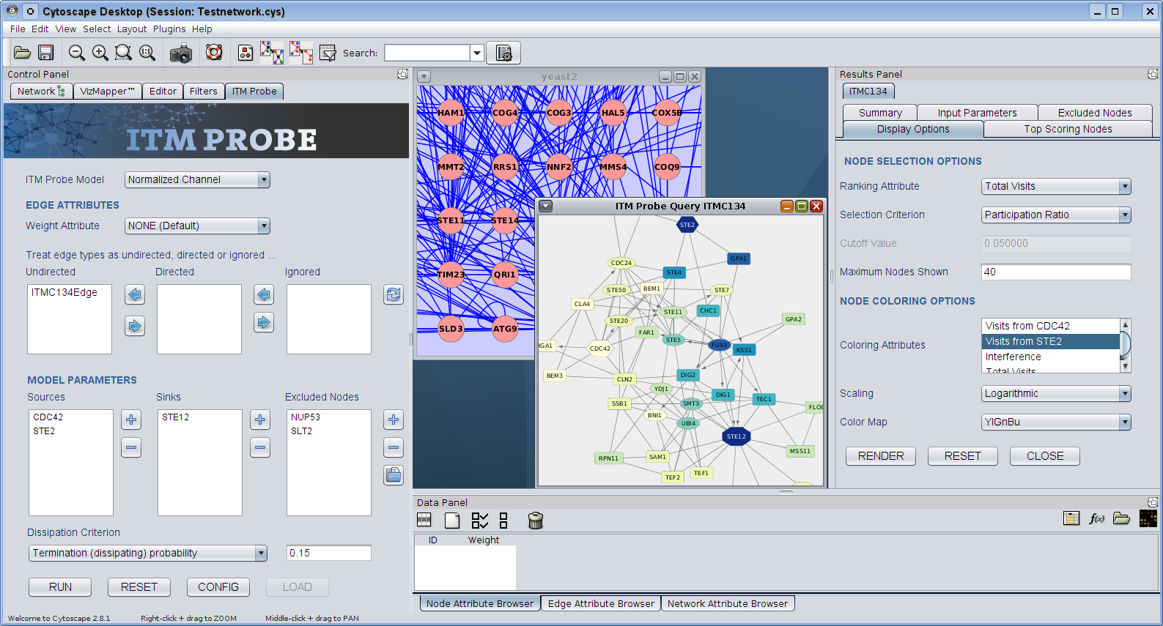Add a node to Sinks list
Viewport: 1163px width, 626px height.
coord(260,420)
